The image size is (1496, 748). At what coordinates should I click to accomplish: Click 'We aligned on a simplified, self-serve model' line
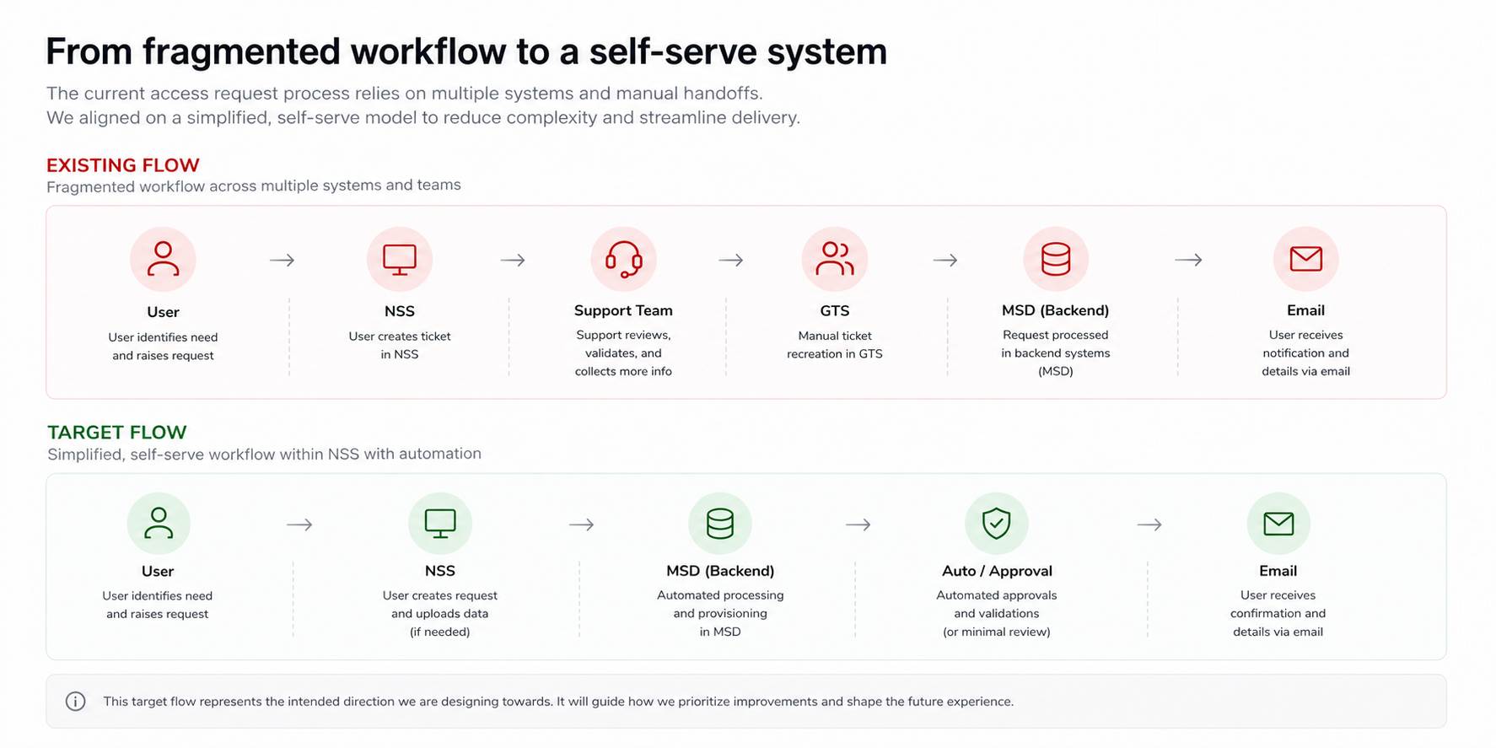(x=423, y=118)
